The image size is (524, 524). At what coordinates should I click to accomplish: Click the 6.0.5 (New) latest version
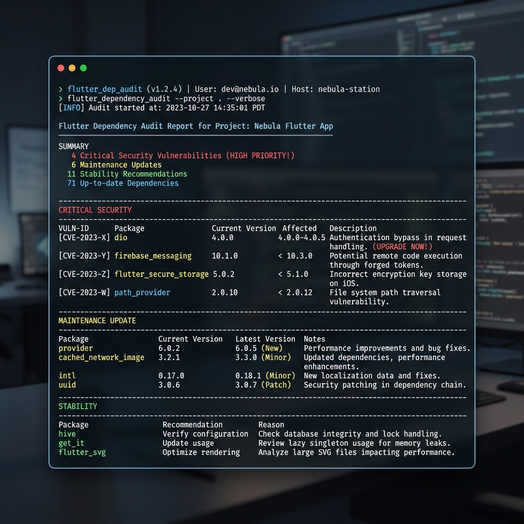259,348
